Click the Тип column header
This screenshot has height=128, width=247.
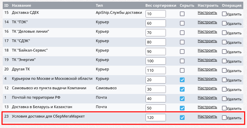(99, 5)
